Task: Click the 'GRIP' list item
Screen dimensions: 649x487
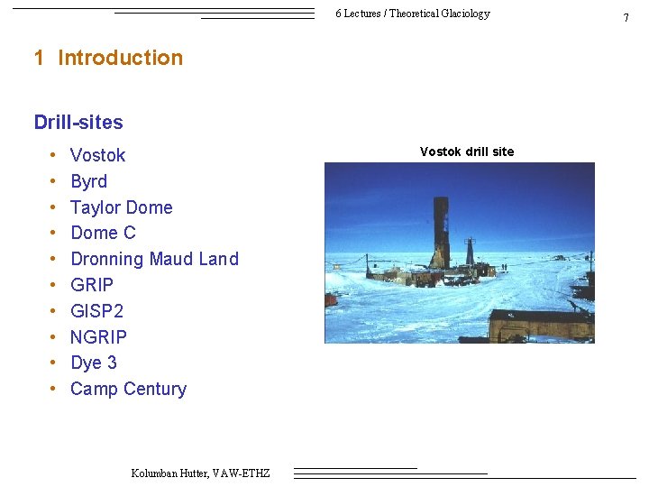Action: [91, 285]
